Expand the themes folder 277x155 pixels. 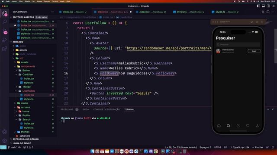25,132
